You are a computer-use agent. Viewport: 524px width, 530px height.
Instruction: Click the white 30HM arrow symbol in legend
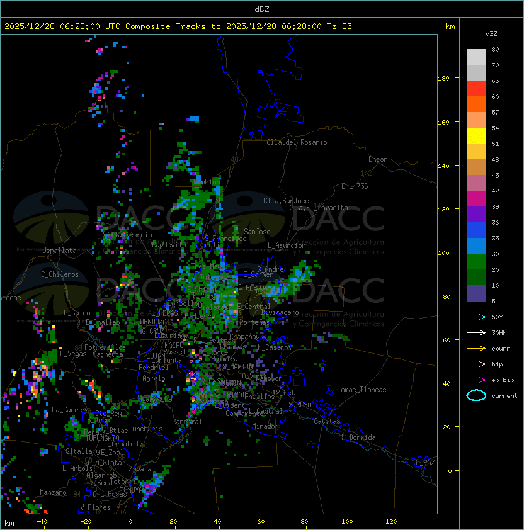(476, 332)
